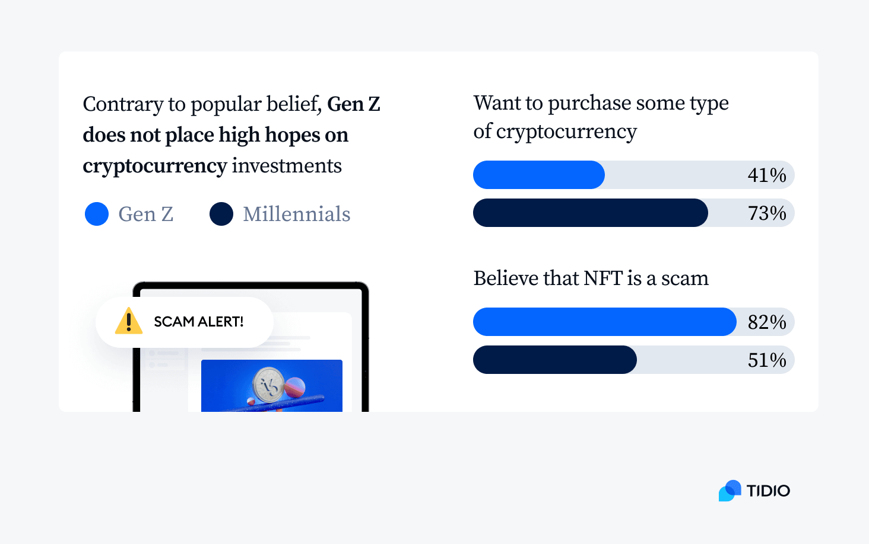Click the 51% Millennials NFT bar

554,360
